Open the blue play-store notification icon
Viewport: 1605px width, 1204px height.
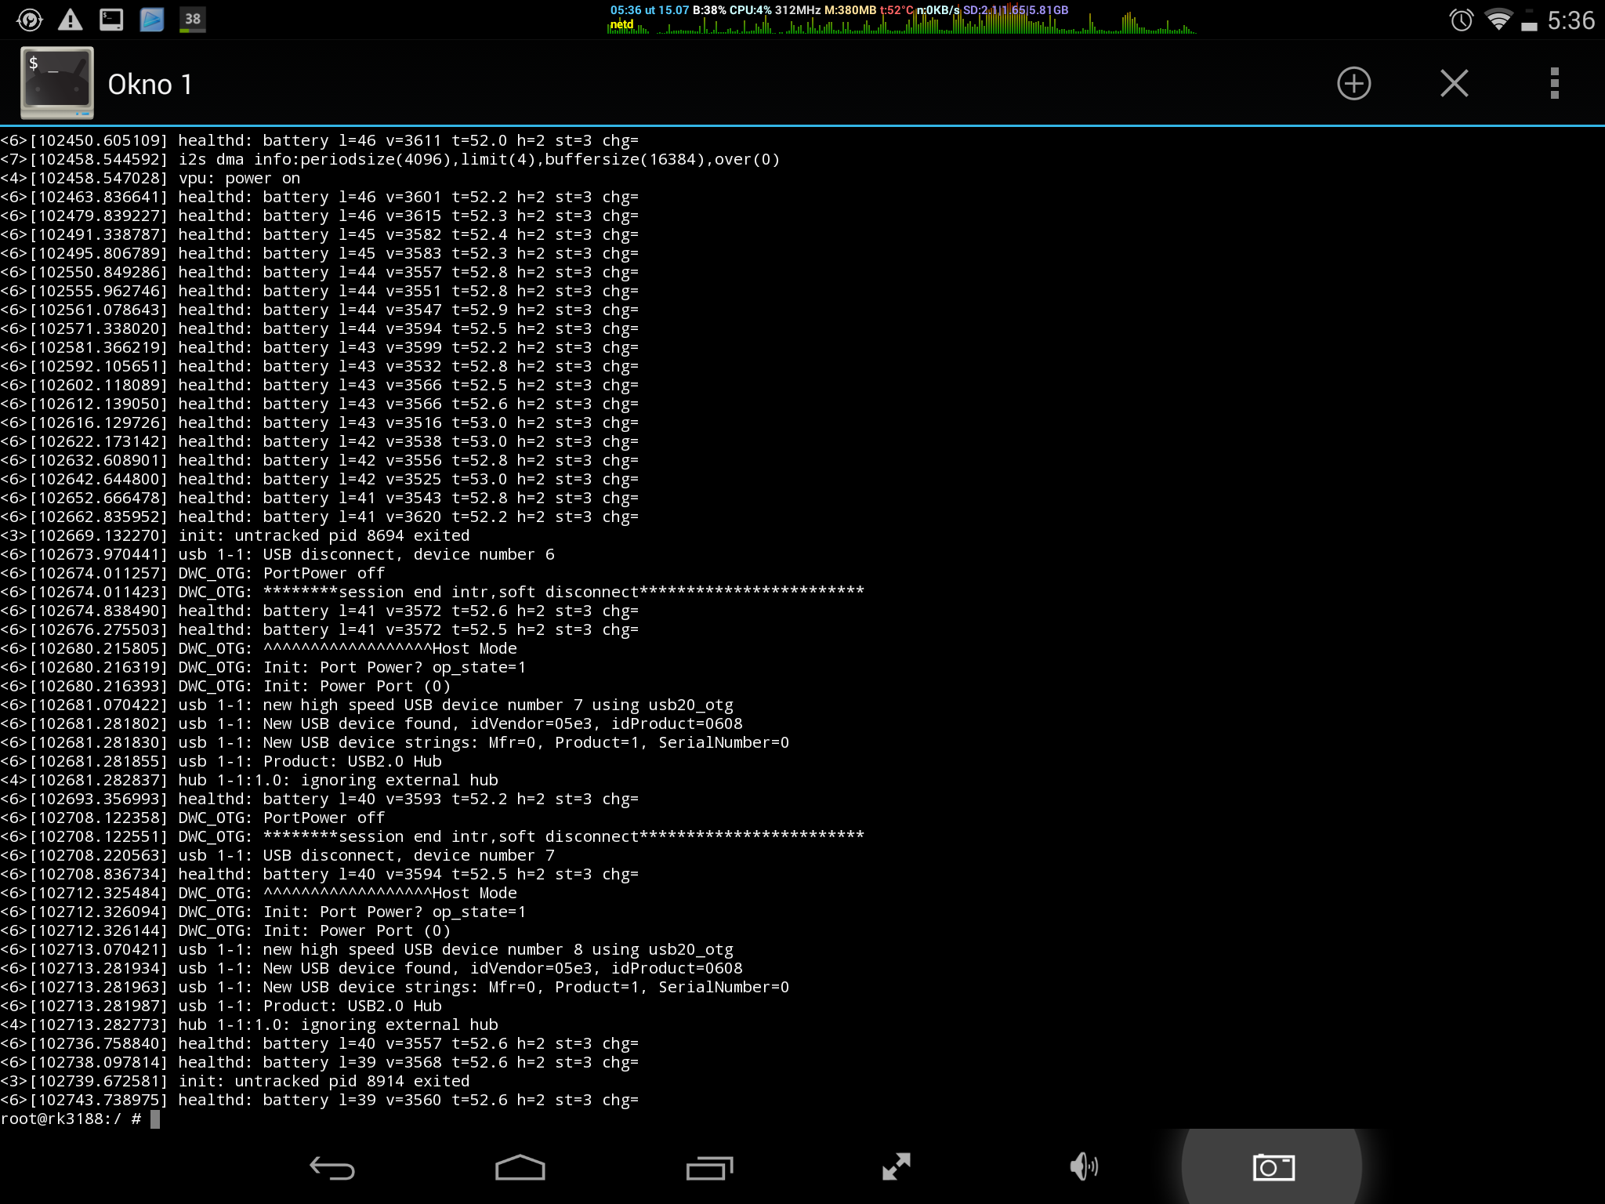152,20
